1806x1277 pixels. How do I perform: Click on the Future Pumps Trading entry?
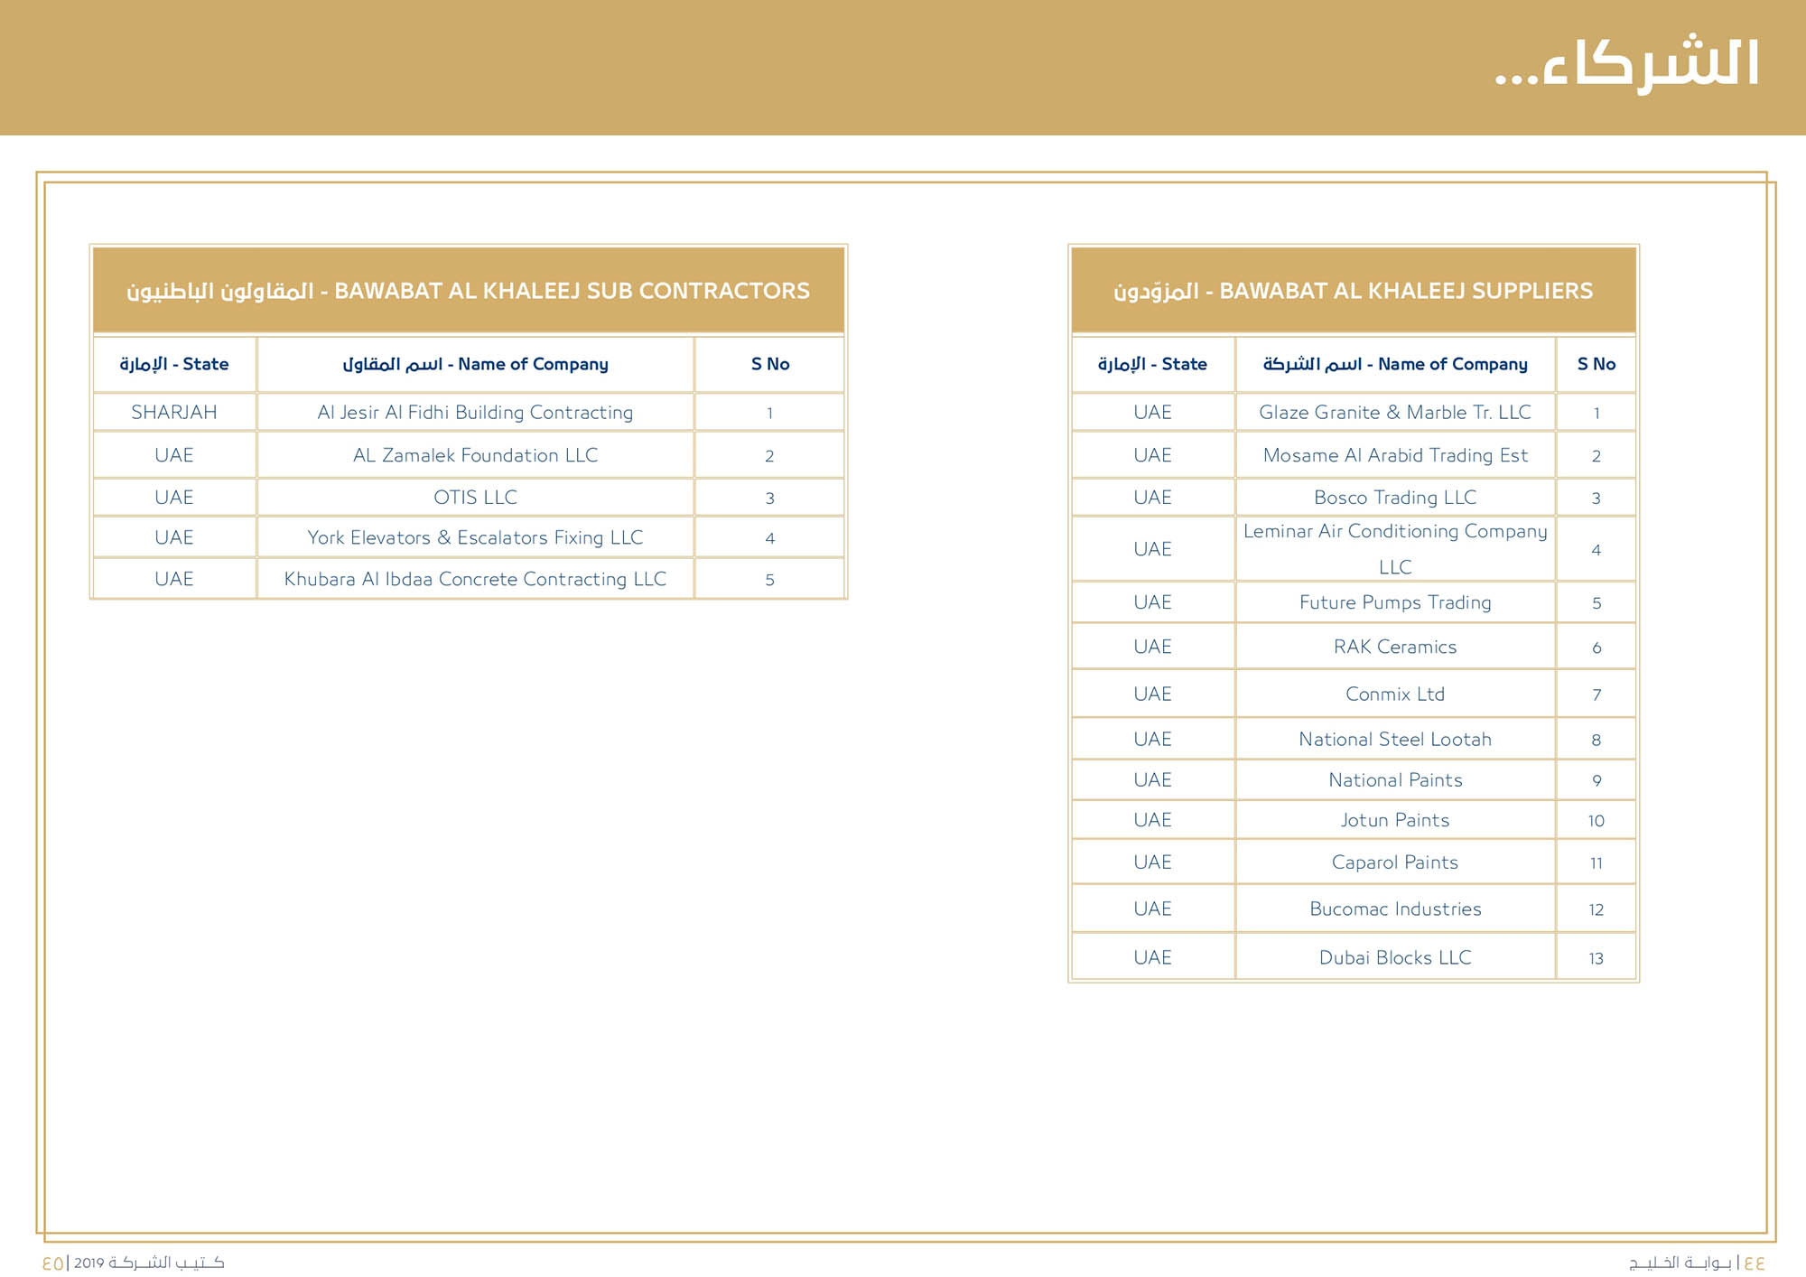pos(1394,602)
